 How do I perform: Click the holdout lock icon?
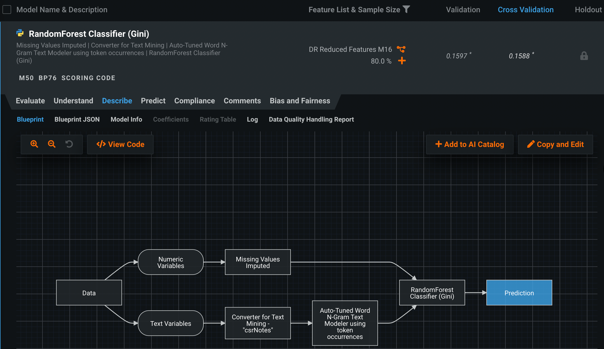(x=584, y=56)
